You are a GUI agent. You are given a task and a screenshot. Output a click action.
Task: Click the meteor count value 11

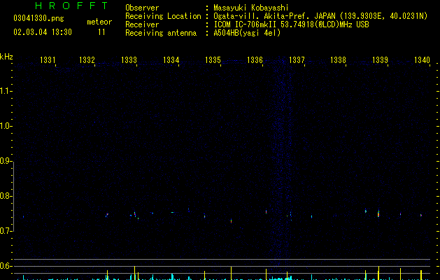101,32
